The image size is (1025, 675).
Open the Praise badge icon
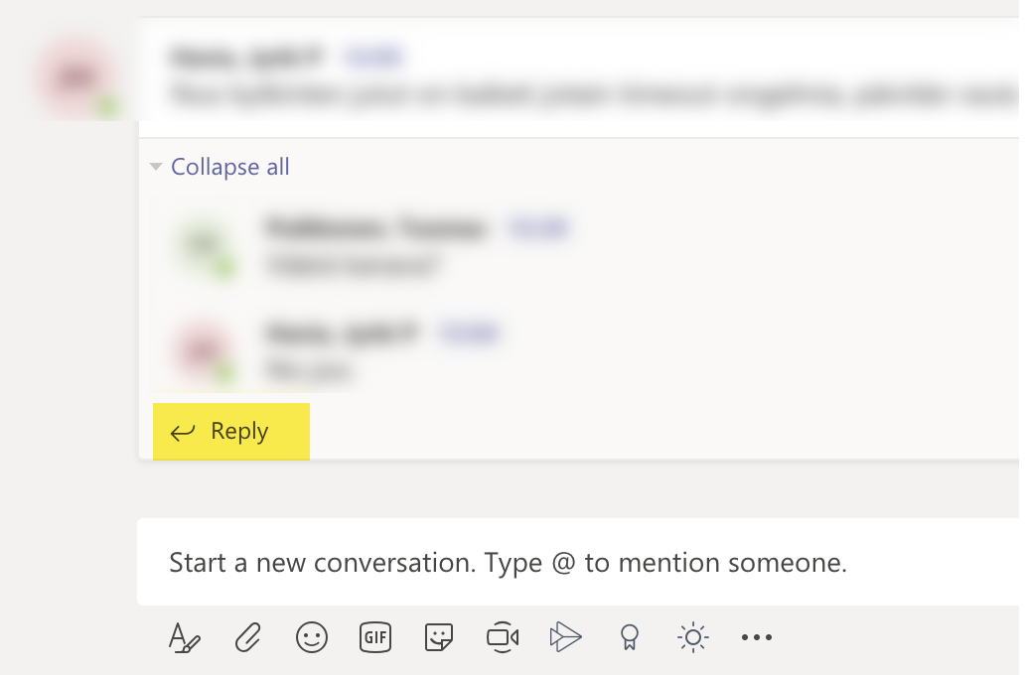630,637
